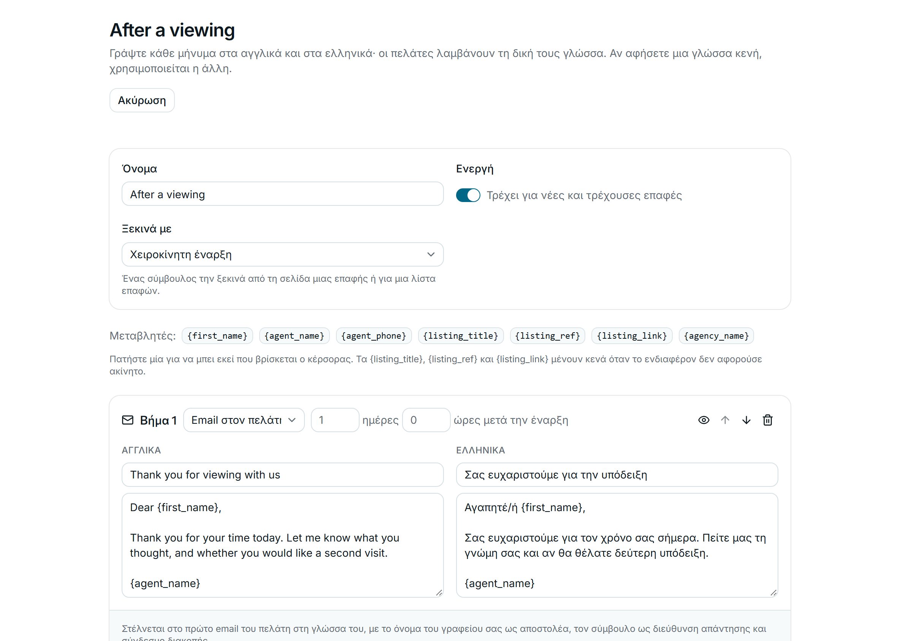The width and height of the screenshot is (900, 641).
Task: Toggle the Ενεργή active switch
Action: click(x=468, y=195)
